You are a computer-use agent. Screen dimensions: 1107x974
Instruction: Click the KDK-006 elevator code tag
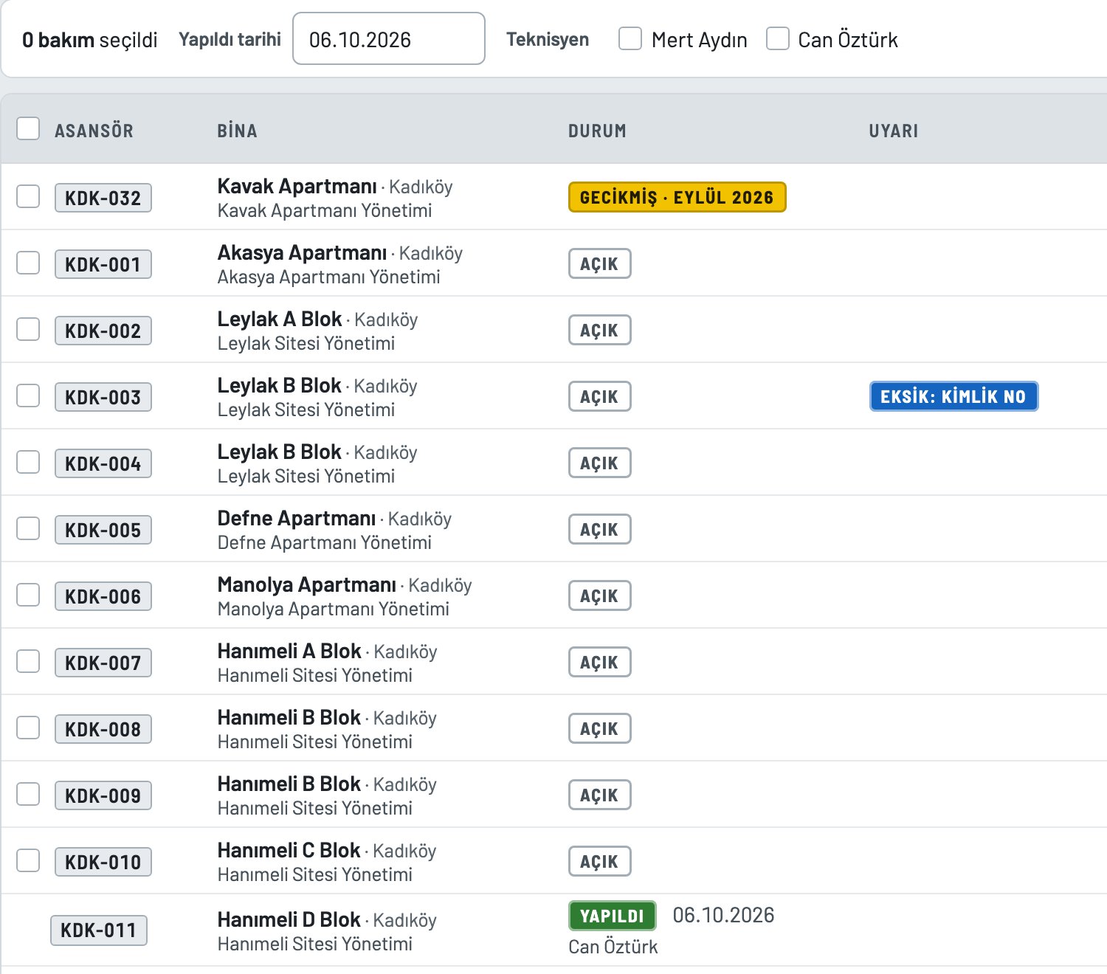coord(103,596)
